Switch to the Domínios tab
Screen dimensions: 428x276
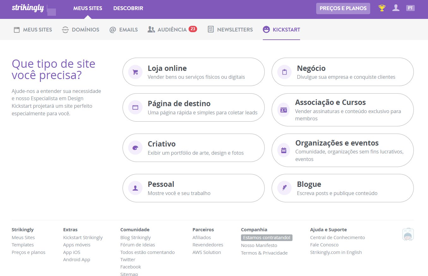[81, 30]
